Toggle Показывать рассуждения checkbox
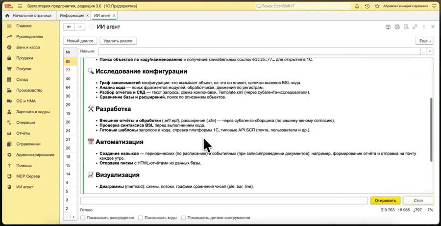This screenshot has height=226, width=441. (x=83, y=218)
